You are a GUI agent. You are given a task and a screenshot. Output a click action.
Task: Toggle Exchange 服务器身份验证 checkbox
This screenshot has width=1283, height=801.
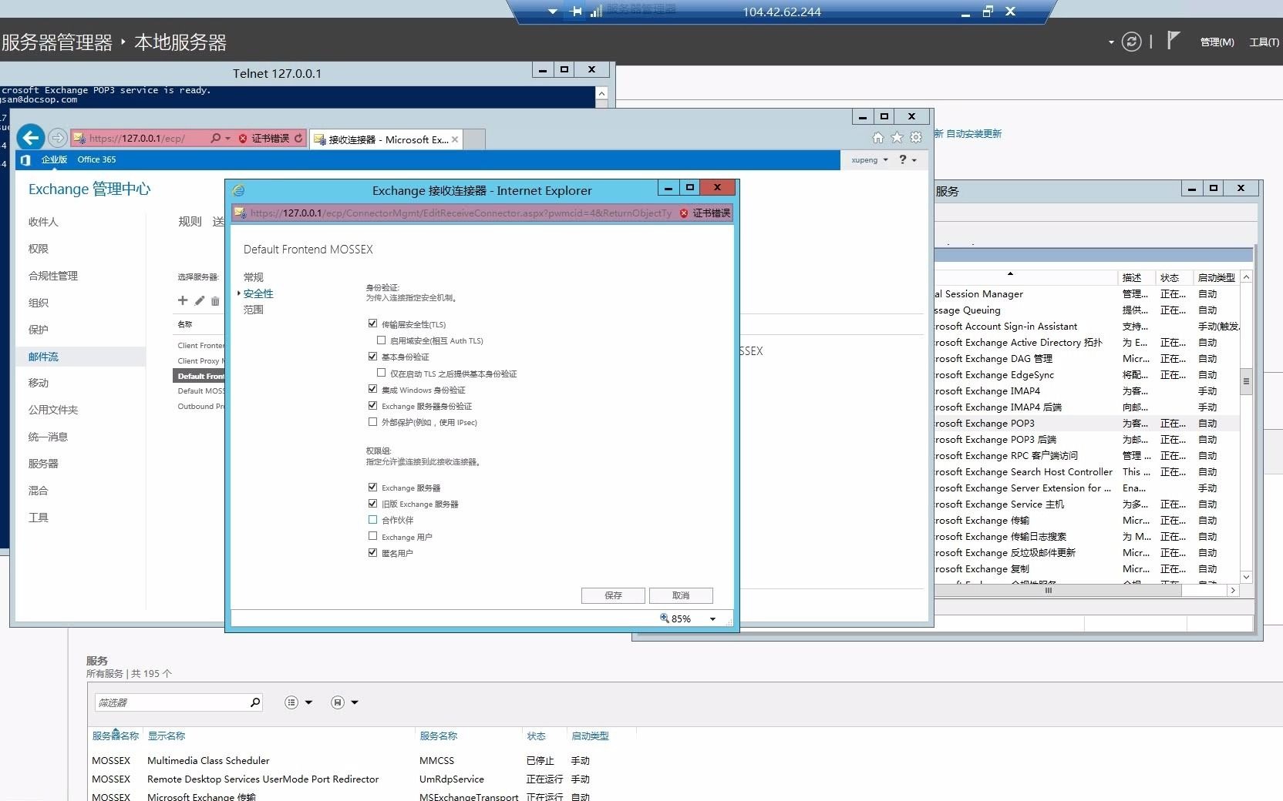pos(373,405)
